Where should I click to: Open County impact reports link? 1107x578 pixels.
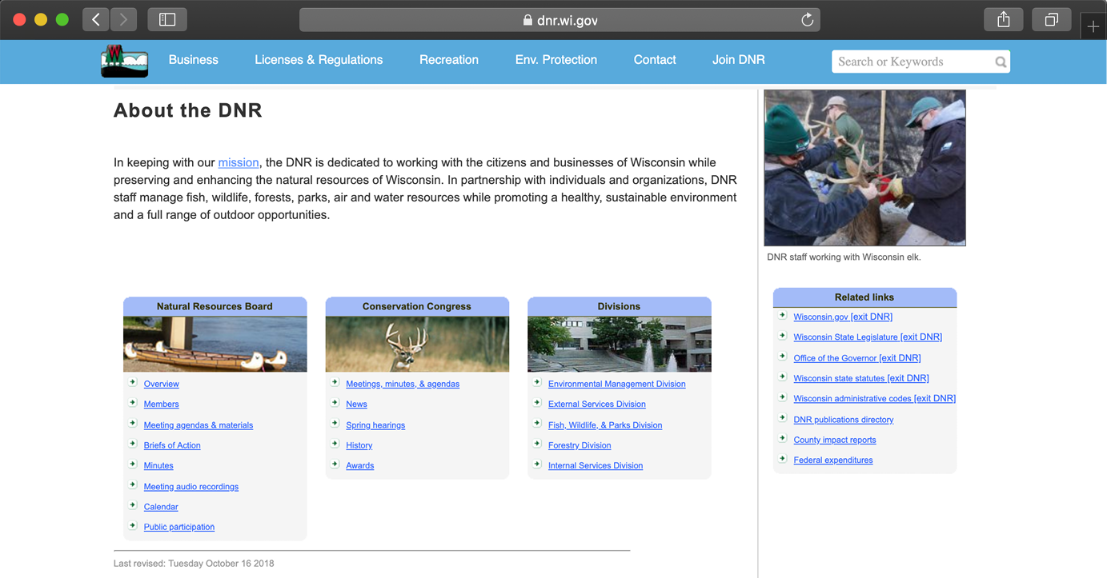(x=835, y=440)
